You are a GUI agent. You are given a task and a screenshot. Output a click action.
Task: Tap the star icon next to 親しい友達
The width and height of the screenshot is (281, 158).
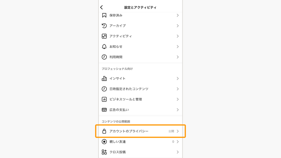tap(104, 142)
